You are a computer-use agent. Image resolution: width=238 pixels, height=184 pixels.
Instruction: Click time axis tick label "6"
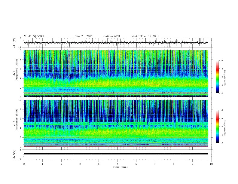click(136, 164)
